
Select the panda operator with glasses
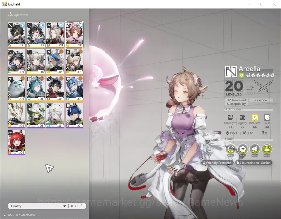click(x=16, y=88)
